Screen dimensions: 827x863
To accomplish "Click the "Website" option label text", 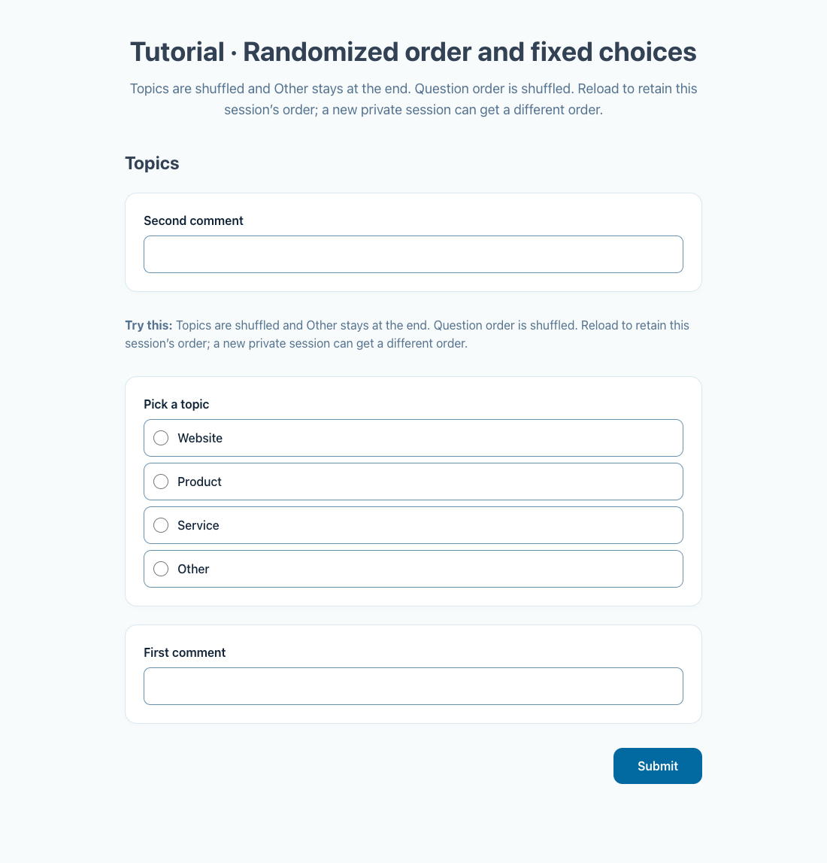I will (200, 438).
